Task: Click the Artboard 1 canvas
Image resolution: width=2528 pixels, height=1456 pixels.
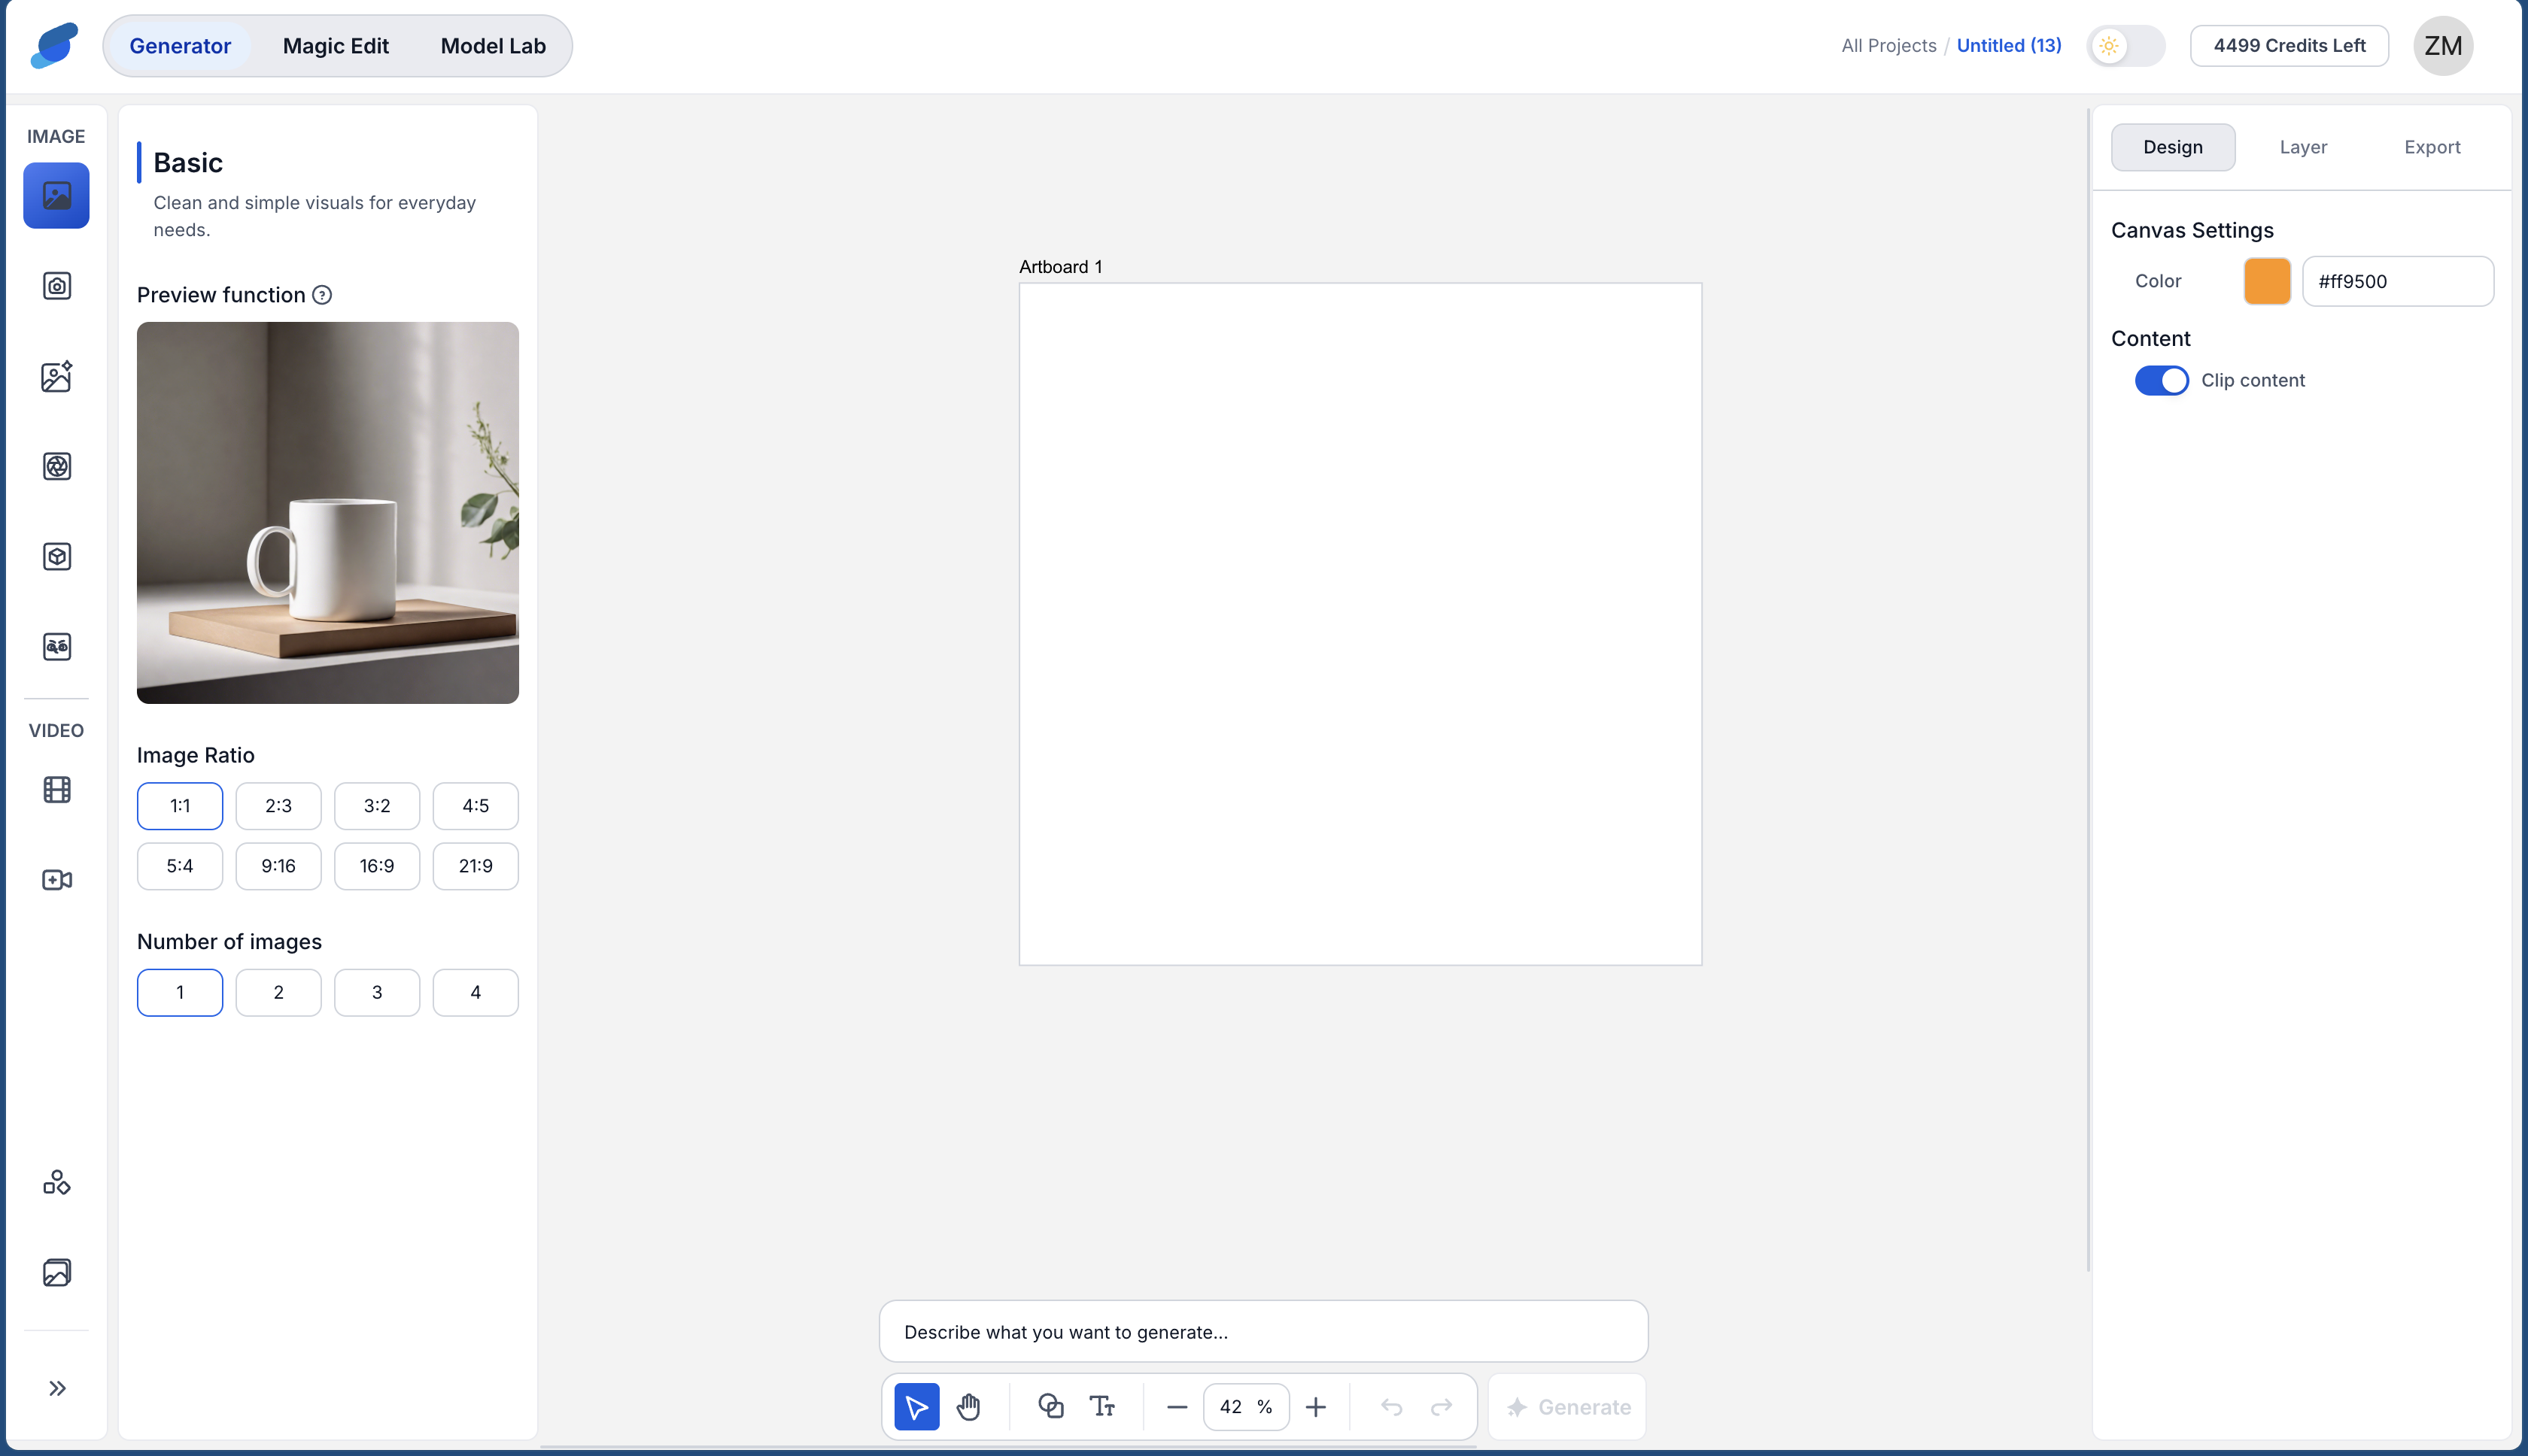Action: [x=1360, y=624]
